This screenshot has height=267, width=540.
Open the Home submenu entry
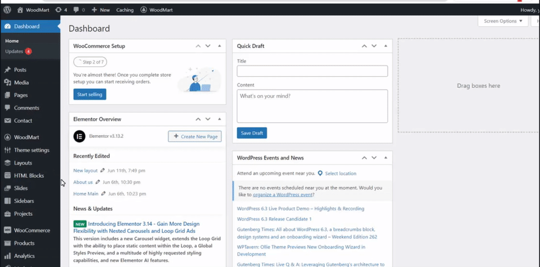(12, 41)
